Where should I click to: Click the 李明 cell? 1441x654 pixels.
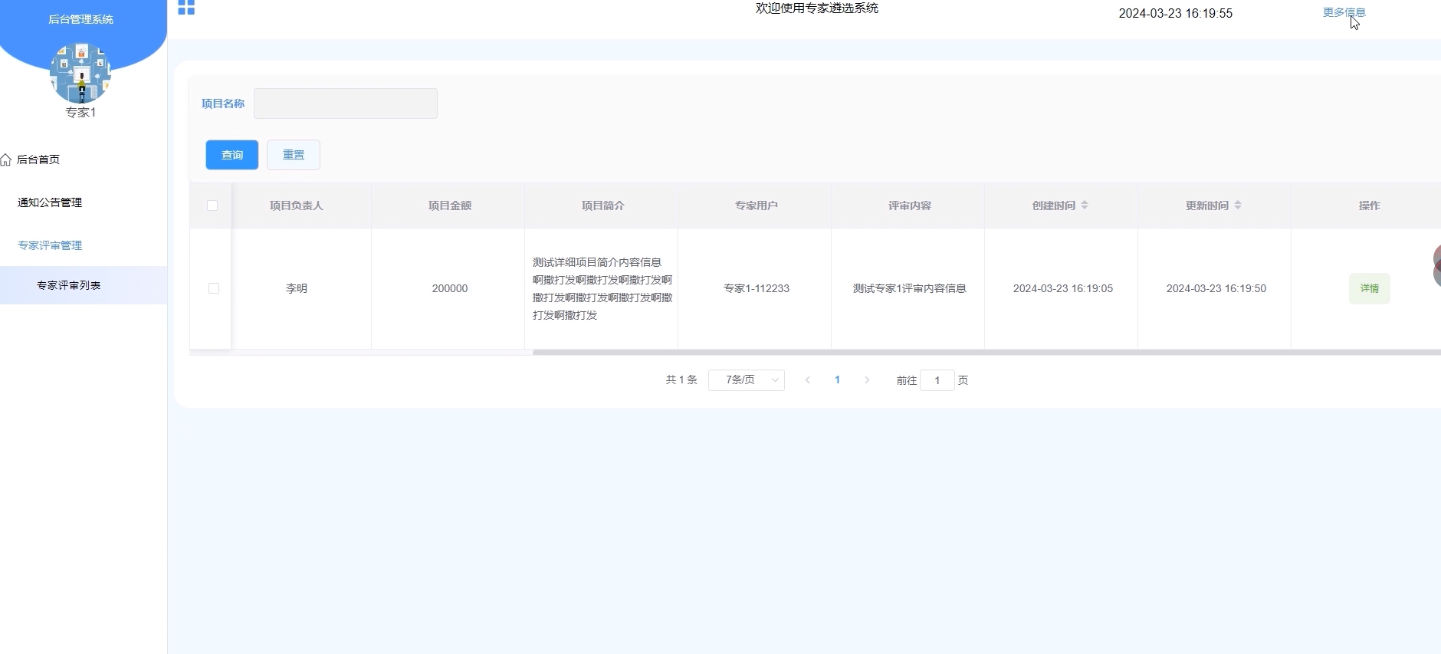coord(297,288)
